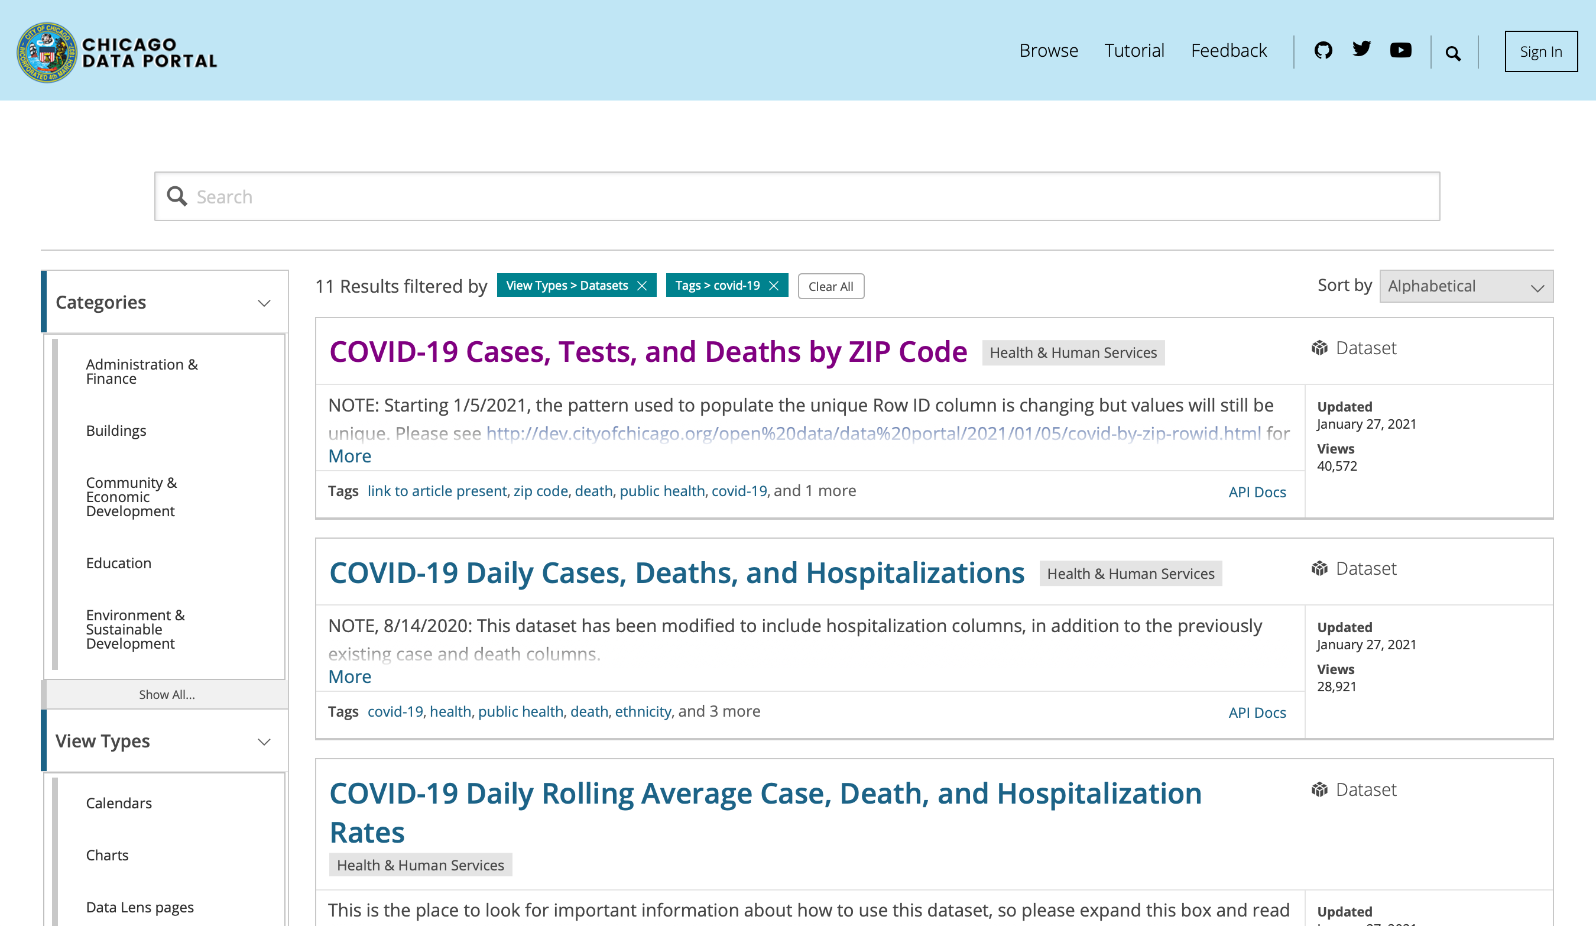
Task: Click 'and 1 more' tags text
Action: point(815,491)
